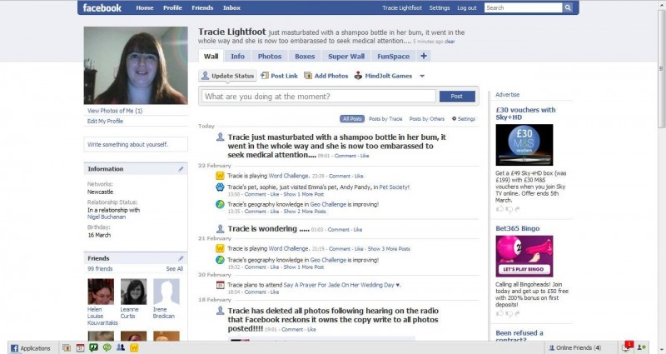
Task: Open the wall Settings option
Action: pyautogui.click(x=464, y=118)
